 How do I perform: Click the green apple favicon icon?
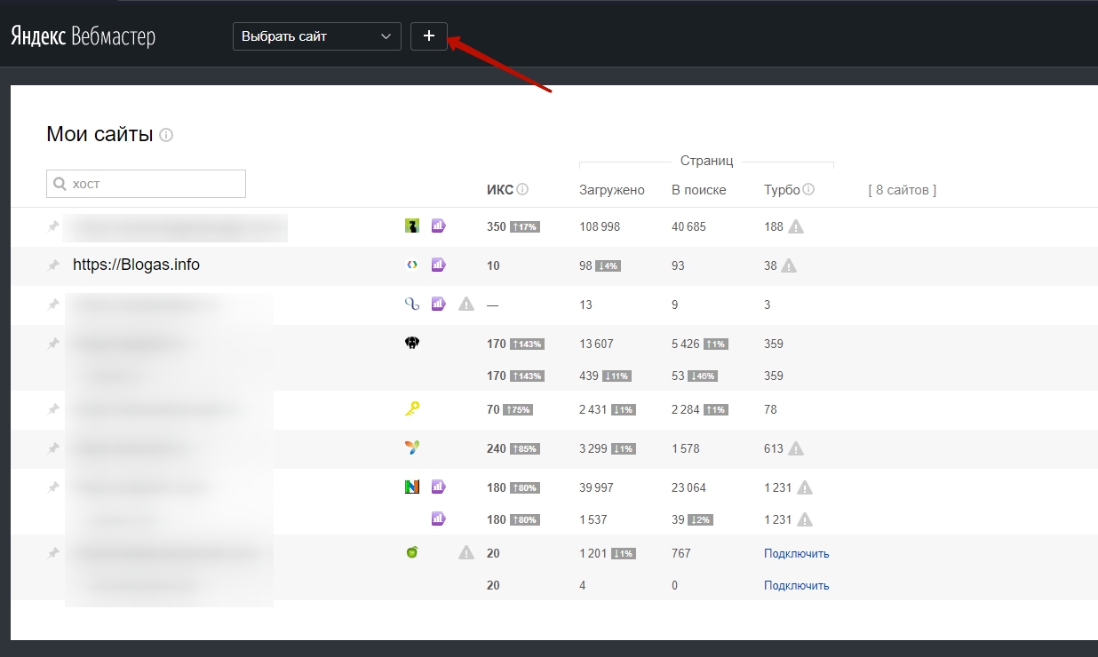click(411, 552)
